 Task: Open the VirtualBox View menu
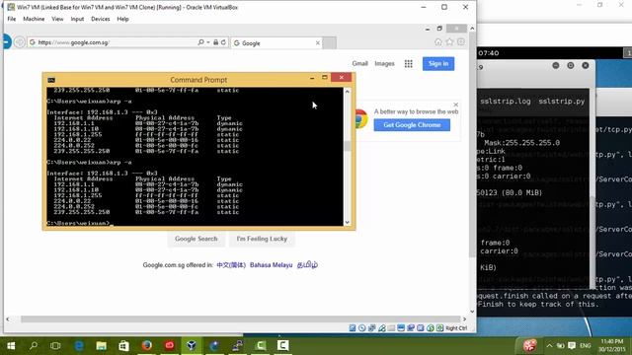[57, 19]
